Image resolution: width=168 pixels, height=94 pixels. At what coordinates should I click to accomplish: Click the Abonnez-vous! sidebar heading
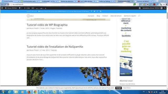coord(126,81)
